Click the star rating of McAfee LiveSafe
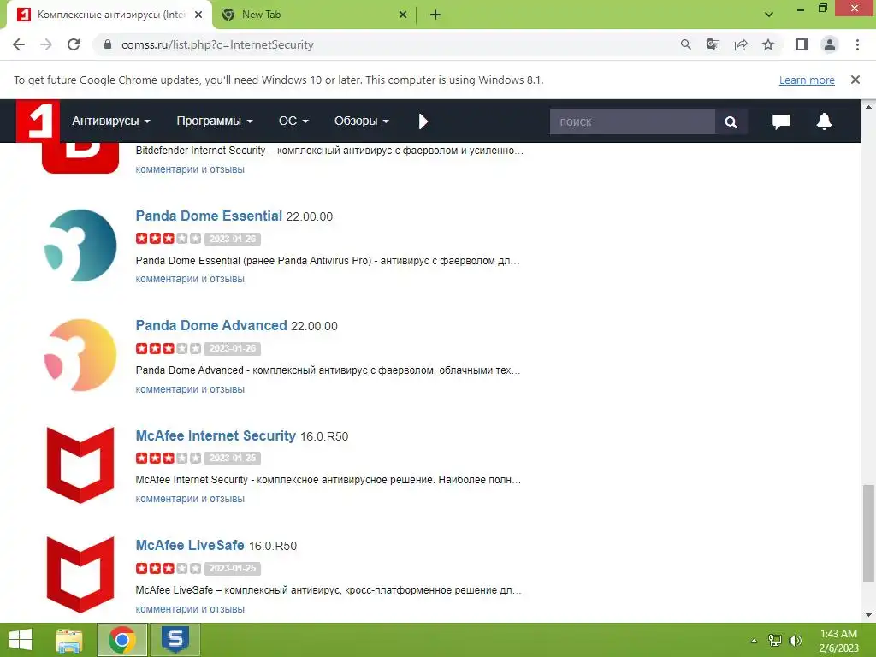This screenshot has width=876, height=657. (x=169, y=568)
